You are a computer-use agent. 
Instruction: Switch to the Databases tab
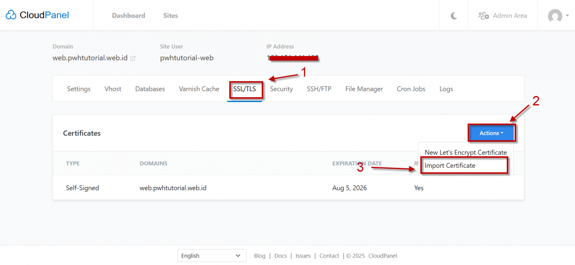point(150,89)
